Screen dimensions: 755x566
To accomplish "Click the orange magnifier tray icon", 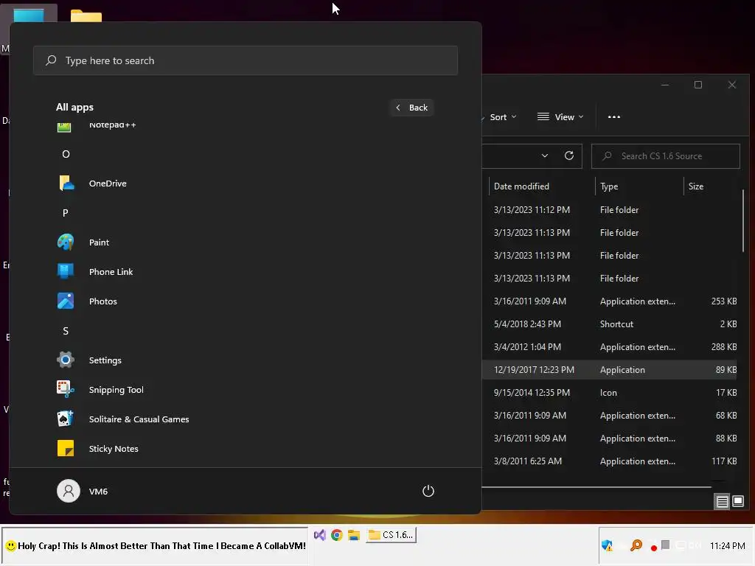I will [x=636, y=545].
